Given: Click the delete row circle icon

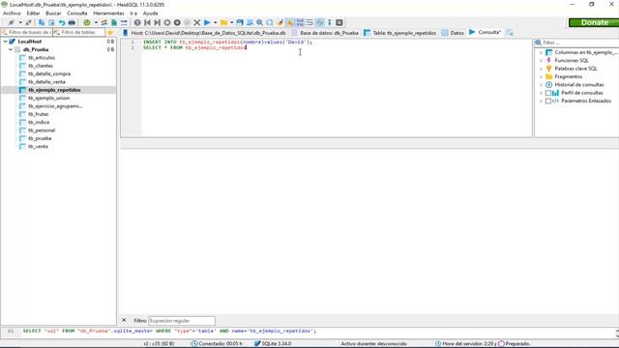Looking at the screenshot, I should (177, 23).
